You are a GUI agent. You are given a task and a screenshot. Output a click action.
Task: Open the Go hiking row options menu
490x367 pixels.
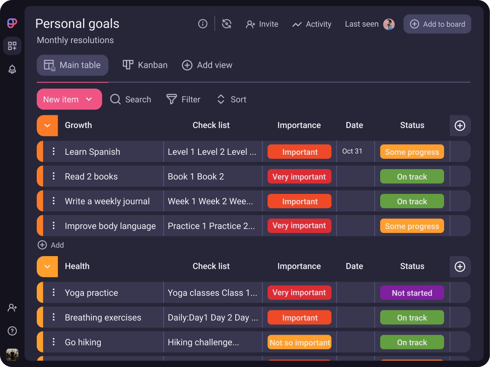coord(54,342)
